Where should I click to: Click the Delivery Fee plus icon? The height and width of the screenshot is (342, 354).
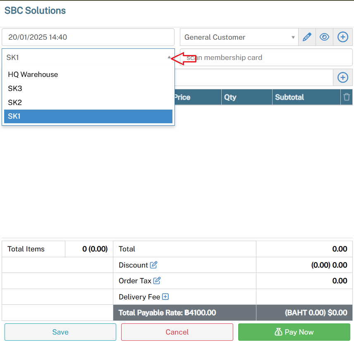coord(165,297)
